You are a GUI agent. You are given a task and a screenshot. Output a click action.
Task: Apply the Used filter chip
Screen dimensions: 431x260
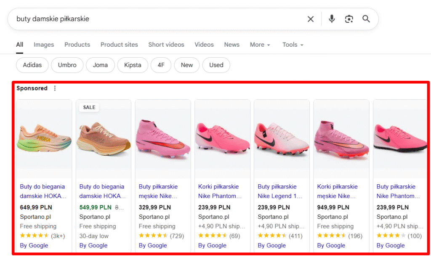pyautogui.click(x=216, y=65)
